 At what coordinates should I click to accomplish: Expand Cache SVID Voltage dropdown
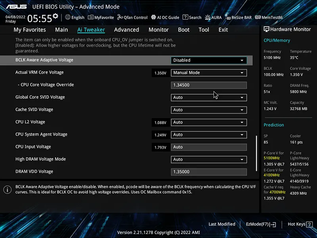(x=209, y=110)
